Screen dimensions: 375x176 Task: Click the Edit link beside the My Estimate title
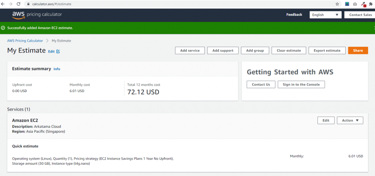pyautogui.click(x=51, y=51)
